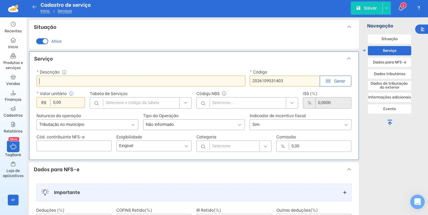428x215 pixels.
Task: Open the Salvar options dropdown arrow
Action: pyautogui.click(x=387, y=8)
